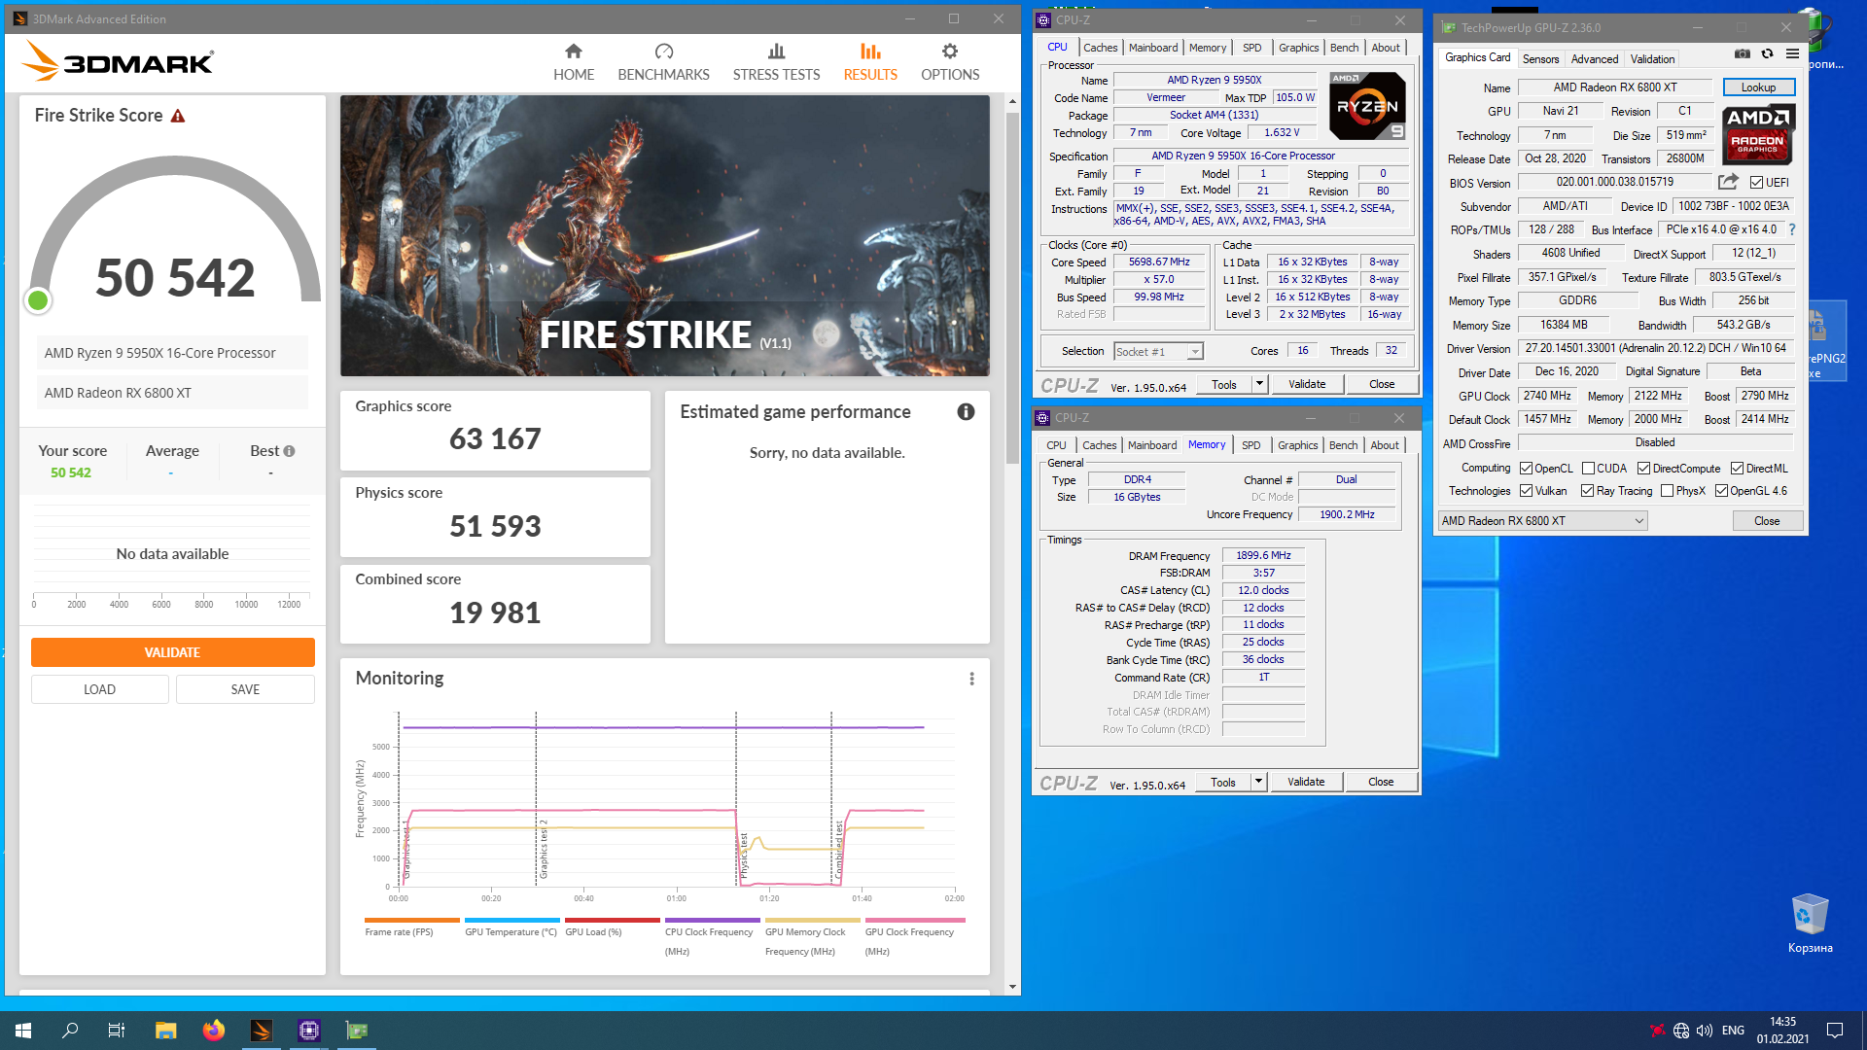Viewport: 1867px width, 1050px height.
Task: Click the volume icon in system tray
Action: [1705, 1031]
